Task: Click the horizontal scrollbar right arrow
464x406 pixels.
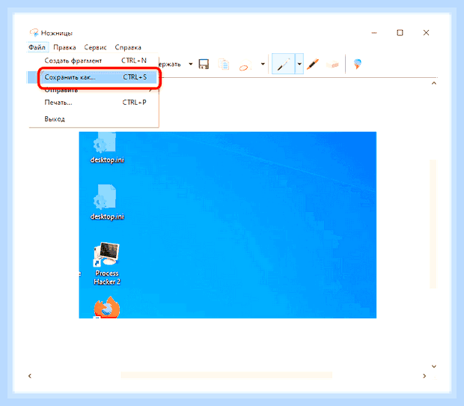Action: pos(424,376)
